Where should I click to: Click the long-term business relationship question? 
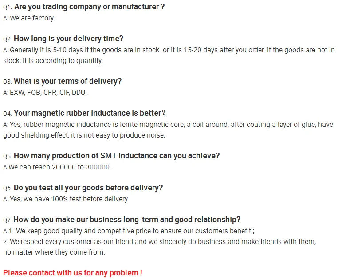127,220
